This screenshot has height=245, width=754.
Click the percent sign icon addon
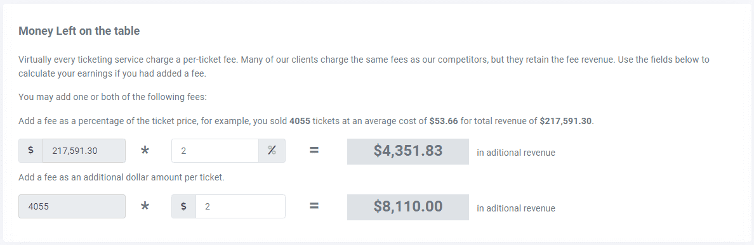[272, 151]
